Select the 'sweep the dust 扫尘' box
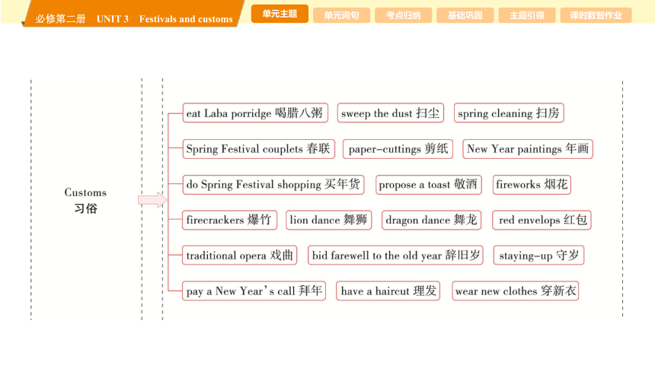This screenshot has width=655, height=368. click(390, 113)
